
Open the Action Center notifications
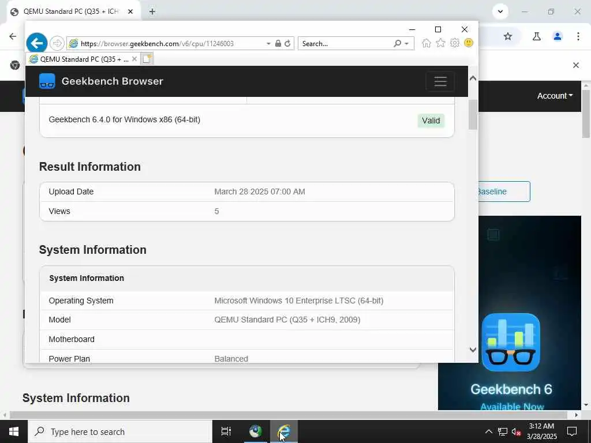572,431
